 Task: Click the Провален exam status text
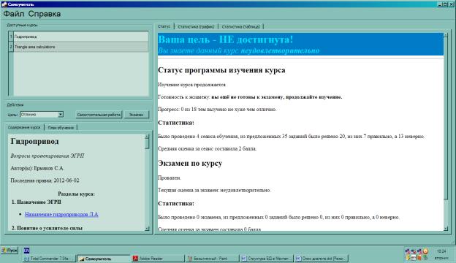pyautogui.click(x=170, y=178)
